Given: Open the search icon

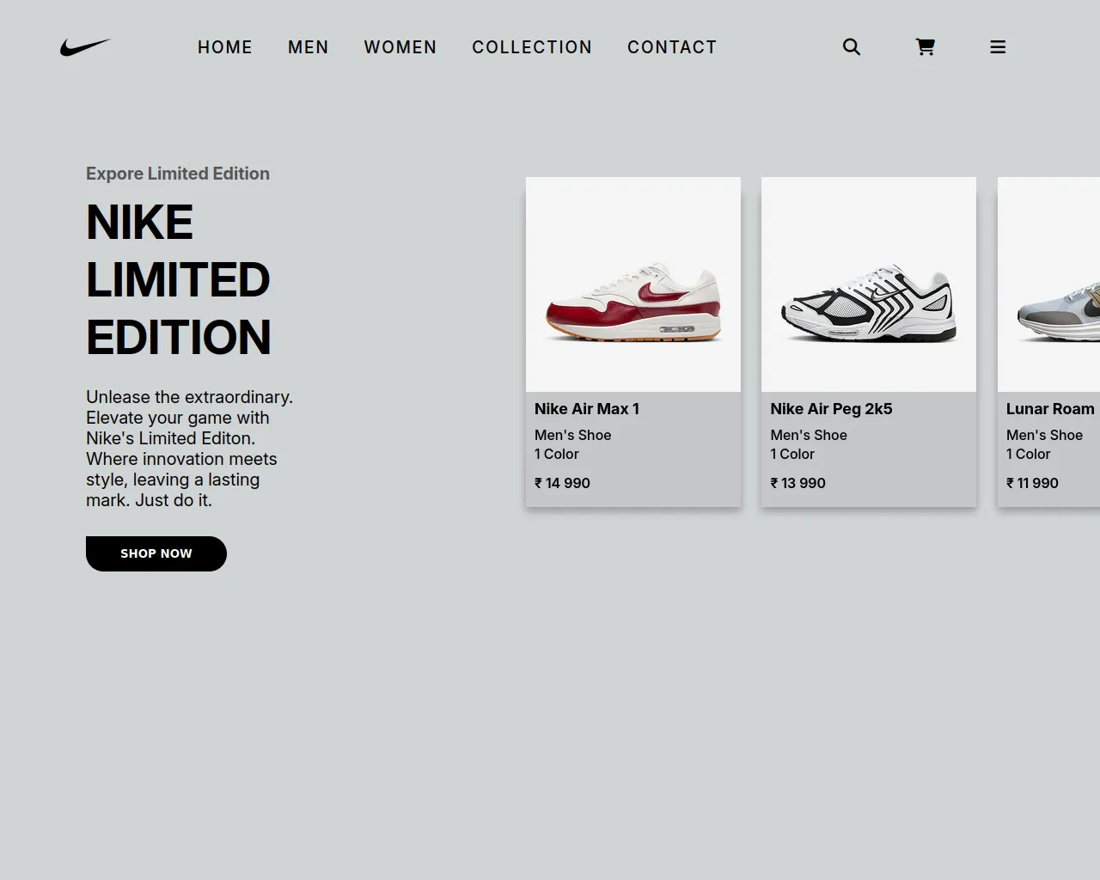Looking at the screenshot, I should click(852, 46).
